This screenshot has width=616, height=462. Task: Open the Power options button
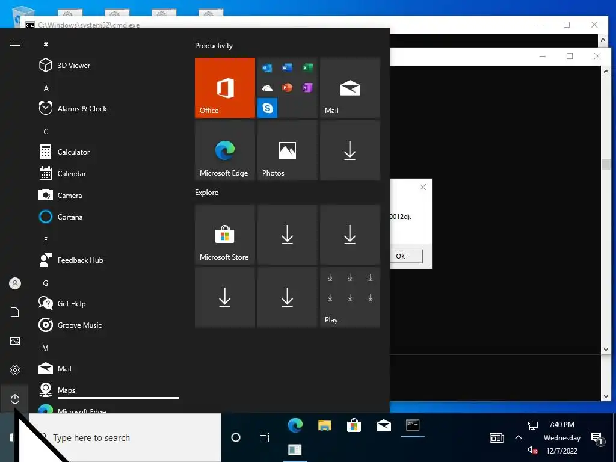pyautogui.click(x=14, y=399)
